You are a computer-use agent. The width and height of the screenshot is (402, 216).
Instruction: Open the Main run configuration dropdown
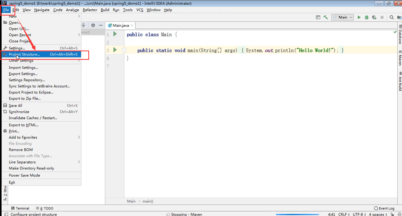coord(343,17)
